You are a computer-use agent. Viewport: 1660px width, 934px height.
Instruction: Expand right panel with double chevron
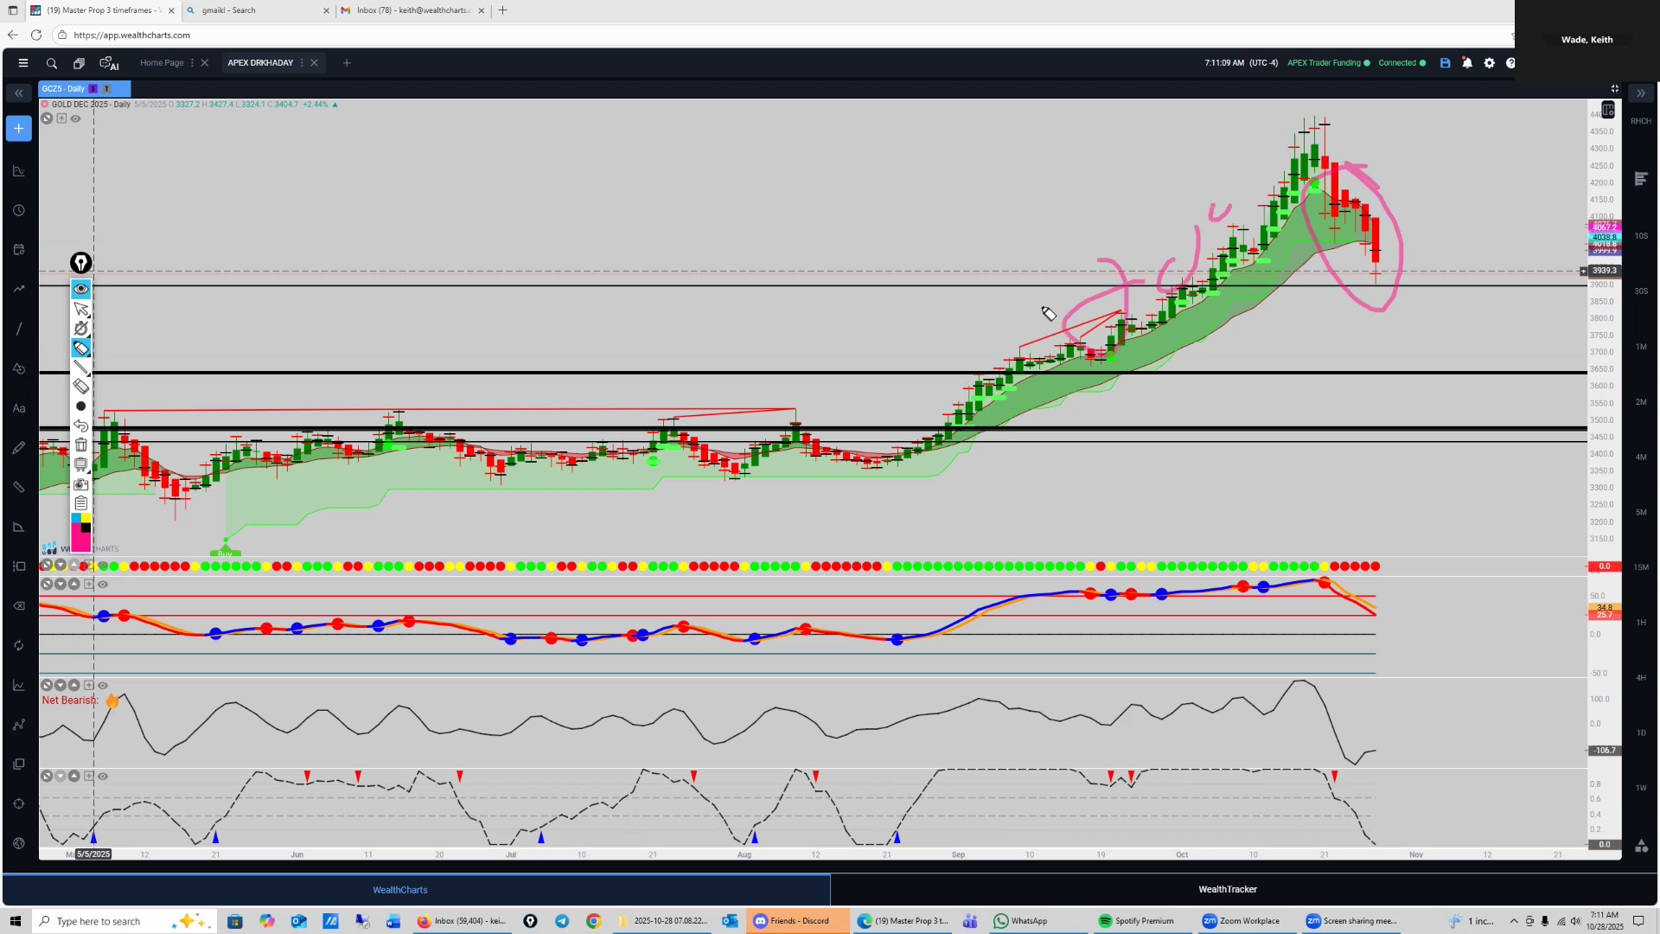(1641, 93)
